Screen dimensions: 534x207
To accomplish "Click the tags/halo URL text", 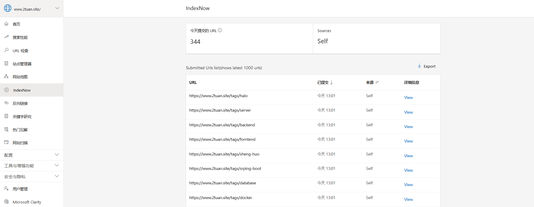I will pyautogui.click(x=219, y=96).
